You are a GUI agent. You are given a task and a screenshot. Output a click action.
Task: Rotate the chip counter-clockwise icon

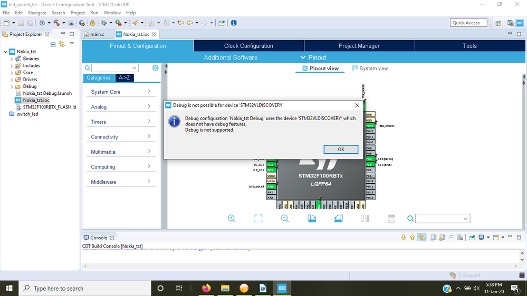[x=339, y=219]
